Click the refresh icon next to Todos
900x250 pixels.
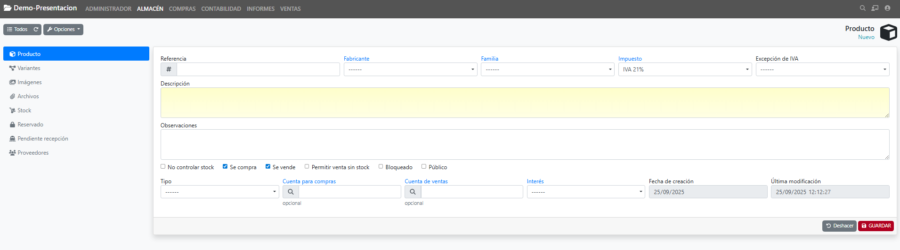click(x=36, y=30)
